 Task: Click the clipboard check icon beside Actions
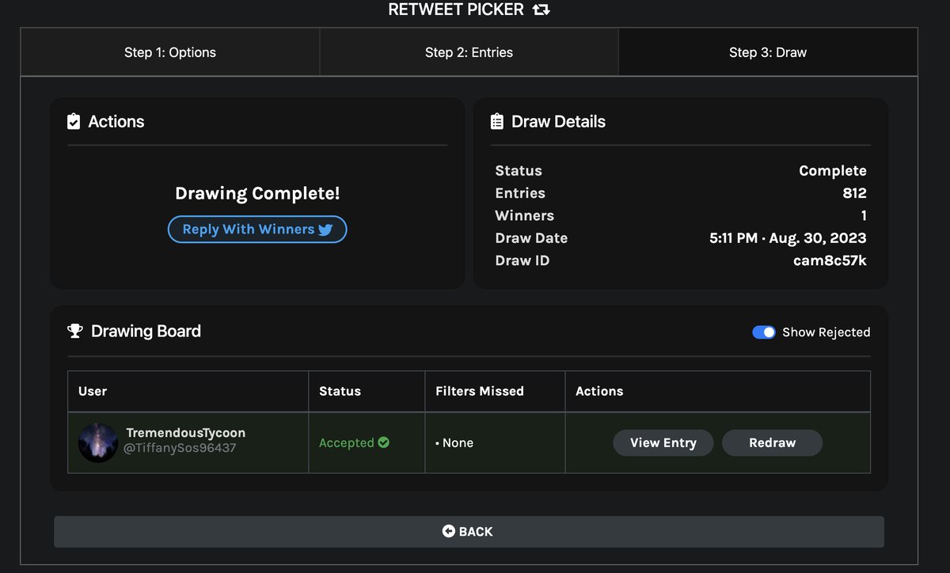74,122
